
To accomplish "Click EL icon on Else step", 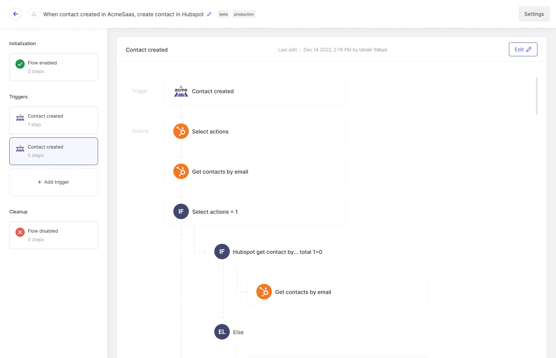I will click(222, 332).
